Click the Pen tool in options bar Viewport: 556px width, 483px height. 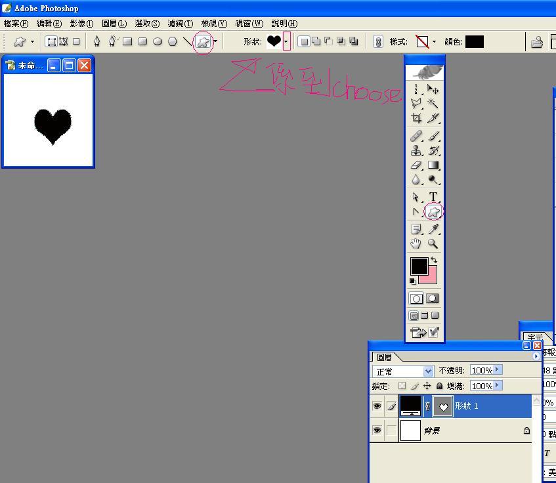(x=97, y=41)
